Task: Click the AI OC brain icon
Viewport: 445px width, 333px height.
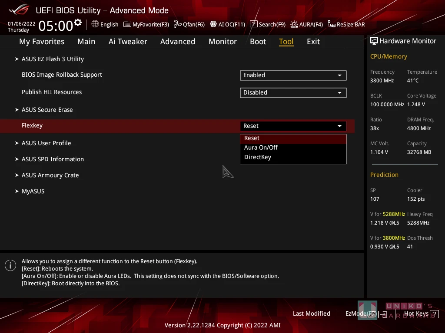Action: [213, 24]
